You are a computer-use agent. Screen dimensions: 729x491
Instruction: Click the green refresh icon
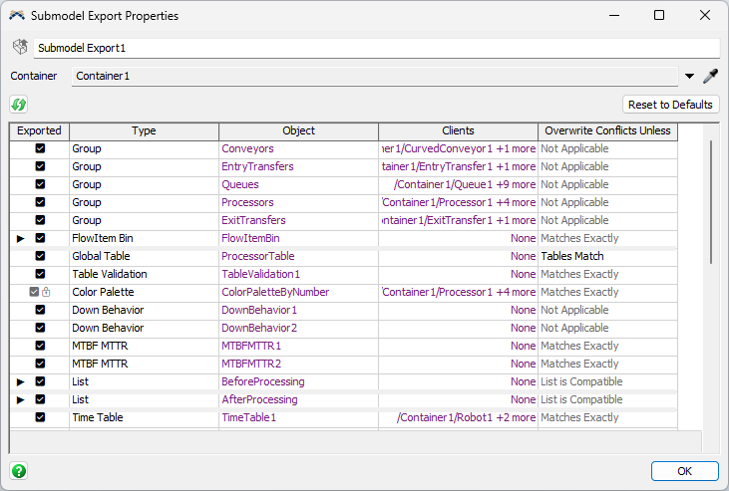(19, 105)
